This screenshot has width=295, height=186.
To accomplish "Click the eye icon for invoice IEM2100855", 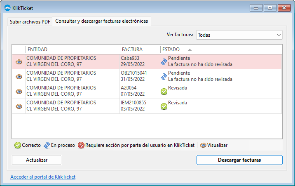I will [19, 106].
